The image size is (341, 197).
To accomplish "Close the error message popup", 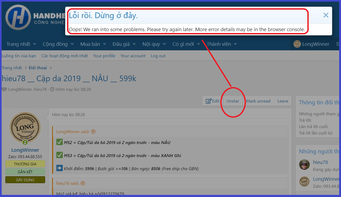I will click(326, 15).
